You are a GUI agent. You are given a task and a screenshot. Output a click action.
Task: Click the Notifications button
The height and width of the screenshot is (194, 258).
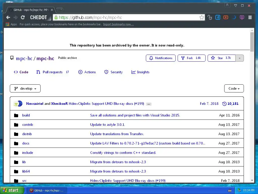[161, 58]
